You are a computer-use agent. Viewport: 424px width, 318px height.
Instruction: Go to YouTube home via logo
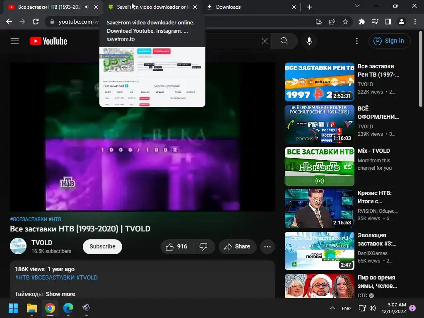[x=48, y=41]
